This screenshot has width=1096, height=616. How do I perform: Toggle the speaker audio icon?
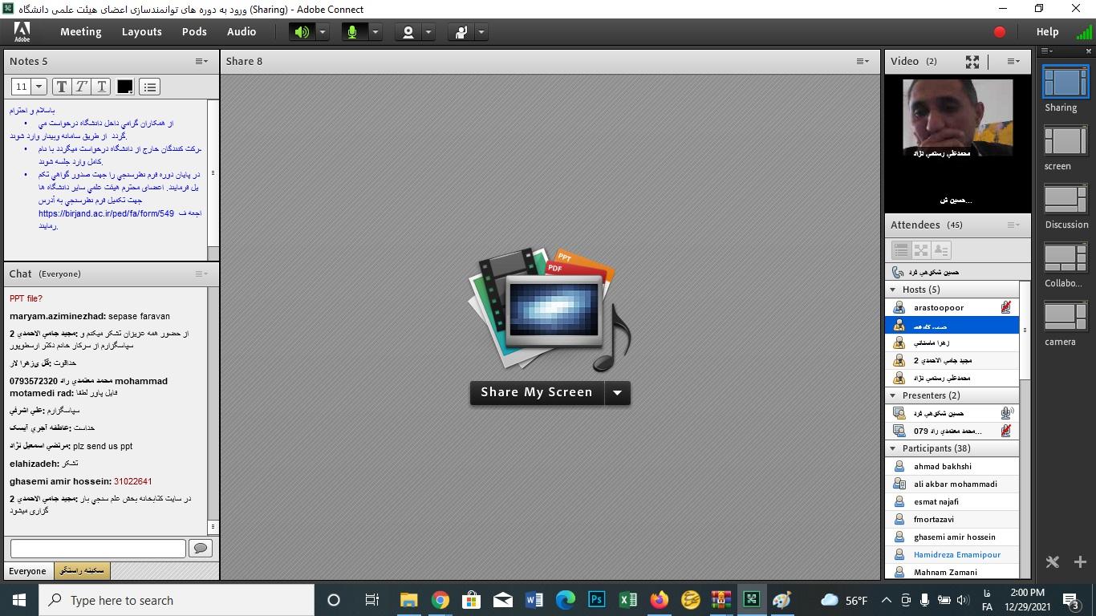302,32
